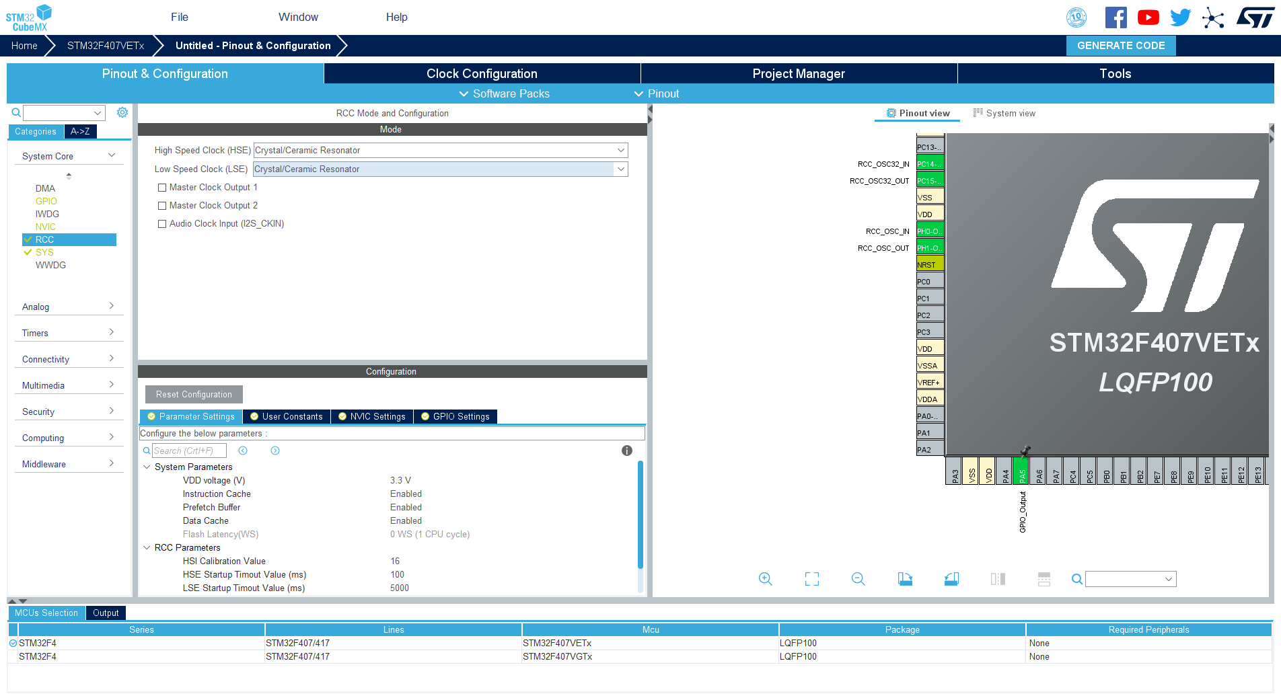The height and width of the screenshot is (700, 1281).
Task: Enable Master Clock Output 2 checkbox
Action: pyautogui.click(x=162, y=206)
